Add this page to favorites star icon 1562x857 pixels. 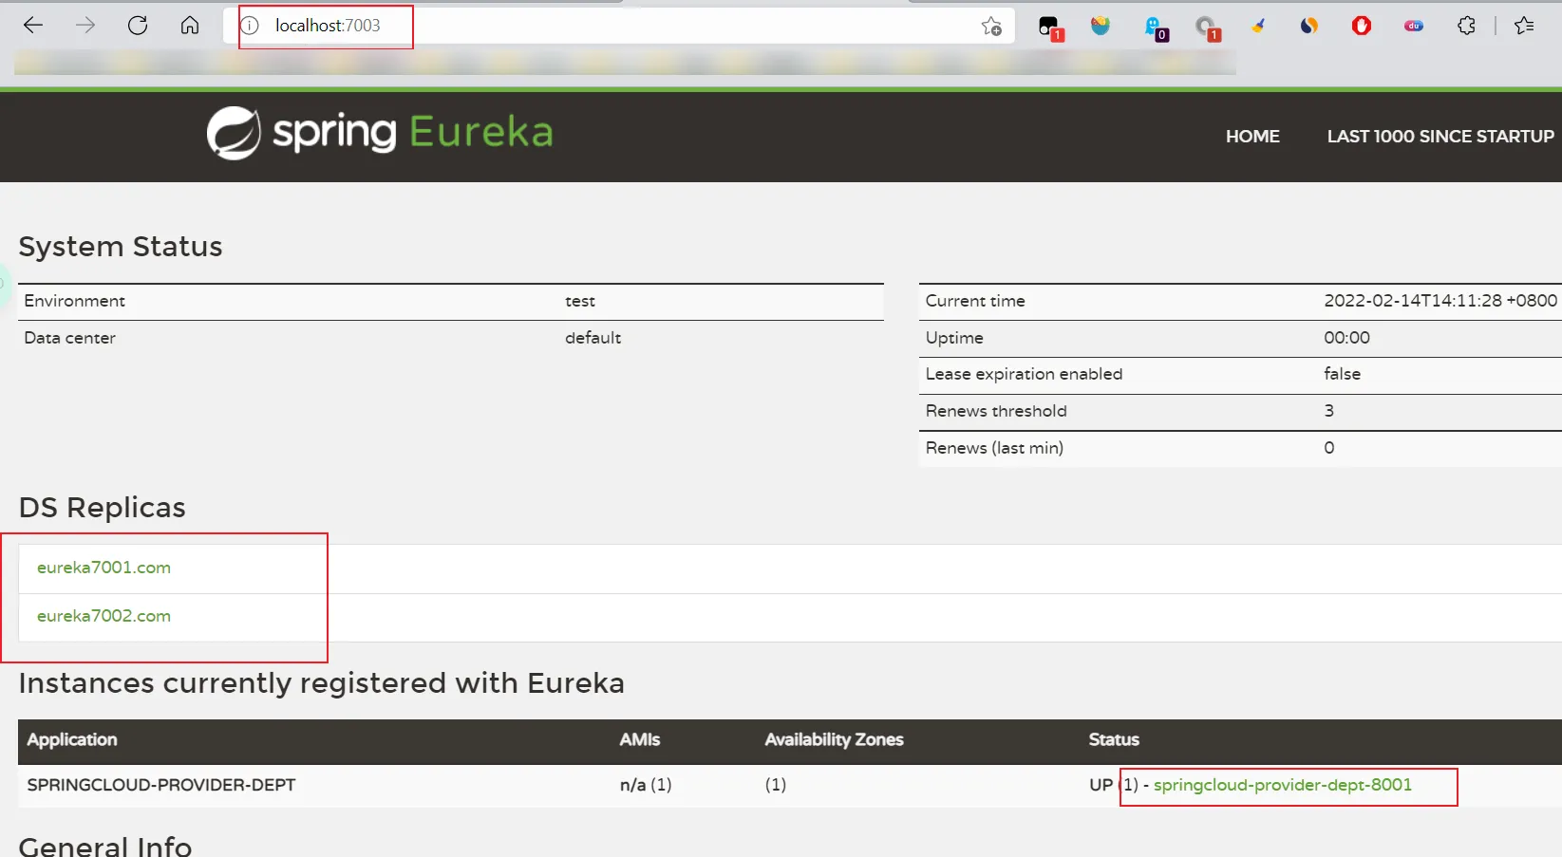tap(991, 27)
